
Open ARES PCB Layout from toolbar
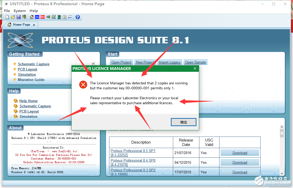click(43, 17)
